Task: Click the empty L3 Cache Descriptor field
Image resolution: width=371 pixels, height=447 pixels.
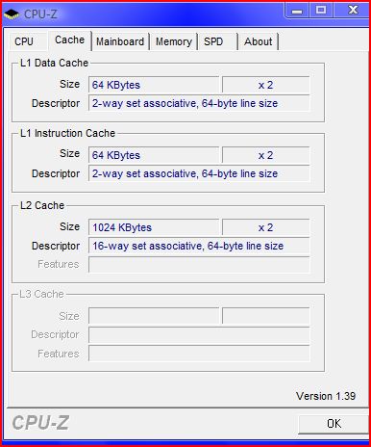Action: pyautogui.click(x=199, y=334)
